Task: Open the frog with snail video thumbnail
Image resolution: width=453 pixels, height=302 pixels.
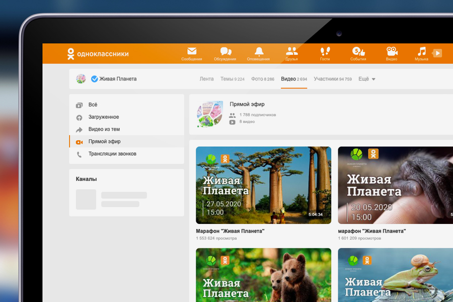Action: tap(396, 275)
